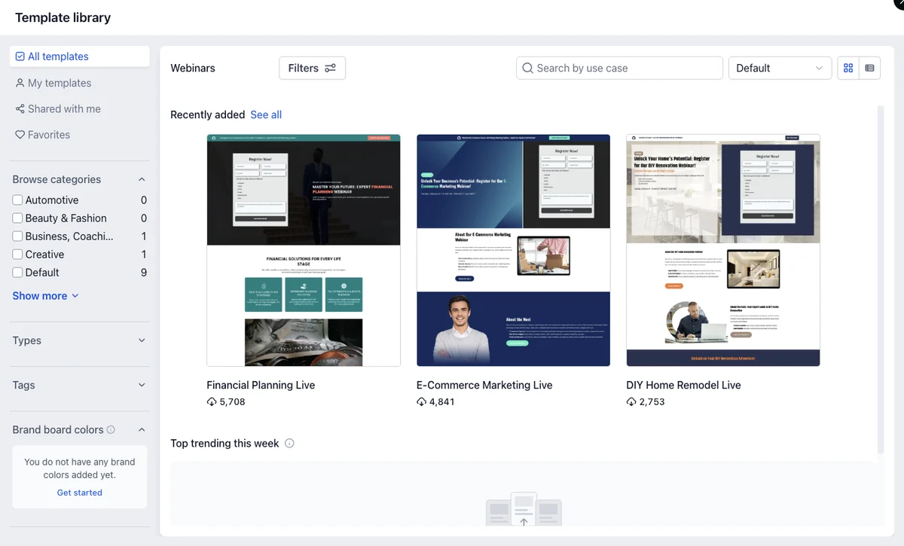Open the Financial Planning Live title
This screenshot has height=546, width=904.
[x=261, y=385]
